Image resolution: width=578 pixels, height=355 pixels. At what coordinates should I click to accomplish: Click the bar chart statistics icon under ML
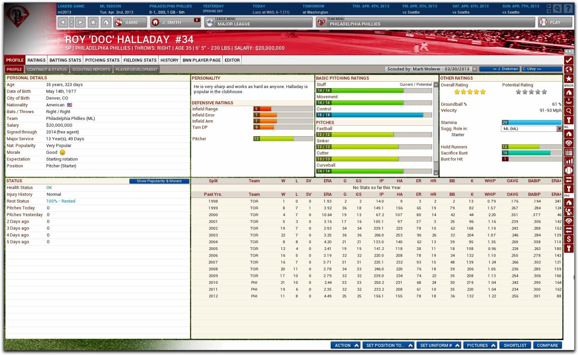569,161
